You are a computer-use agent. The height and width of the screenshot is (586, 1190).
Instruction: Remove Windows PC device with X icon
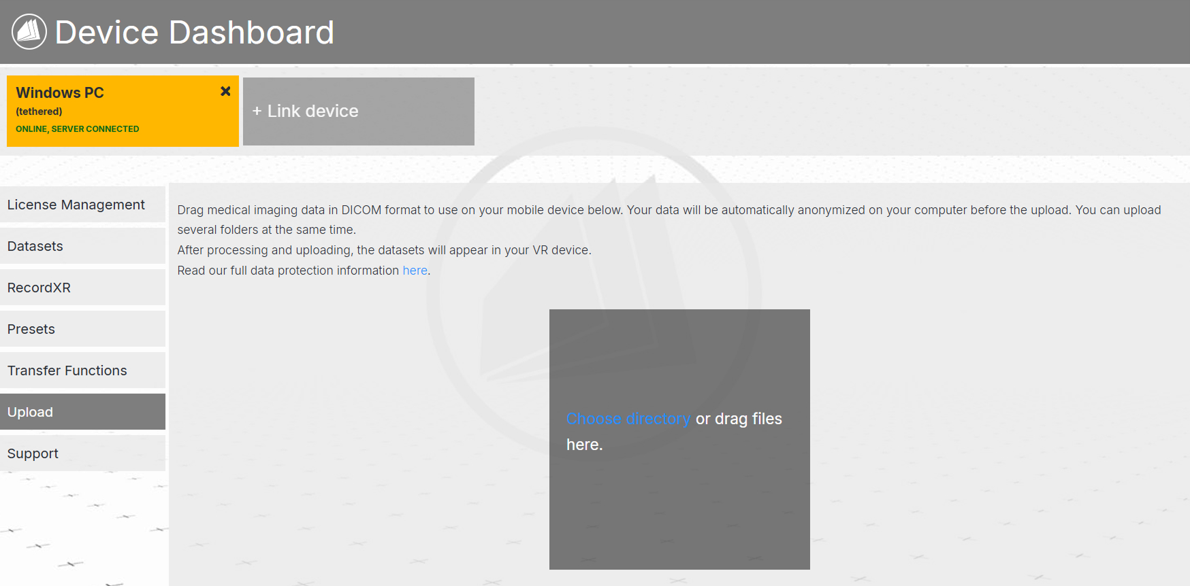225,91
